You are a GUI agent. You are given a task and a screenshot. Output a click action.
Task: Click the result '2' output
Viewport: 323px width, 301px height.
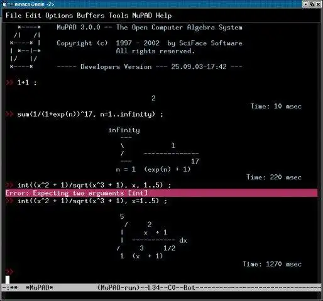click(153, 98)
